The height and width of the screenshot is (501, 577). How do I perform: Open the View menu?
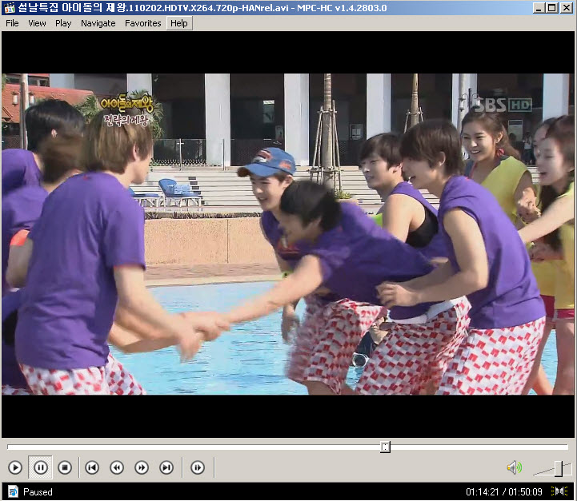[x=37, y=23]
